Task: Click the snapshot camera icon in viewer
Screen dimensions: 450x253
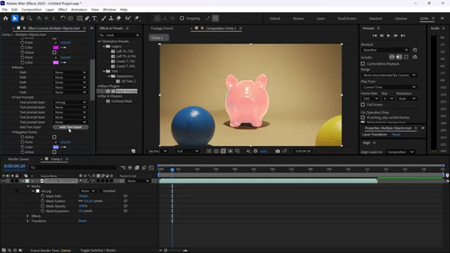Action: (278, 151)
